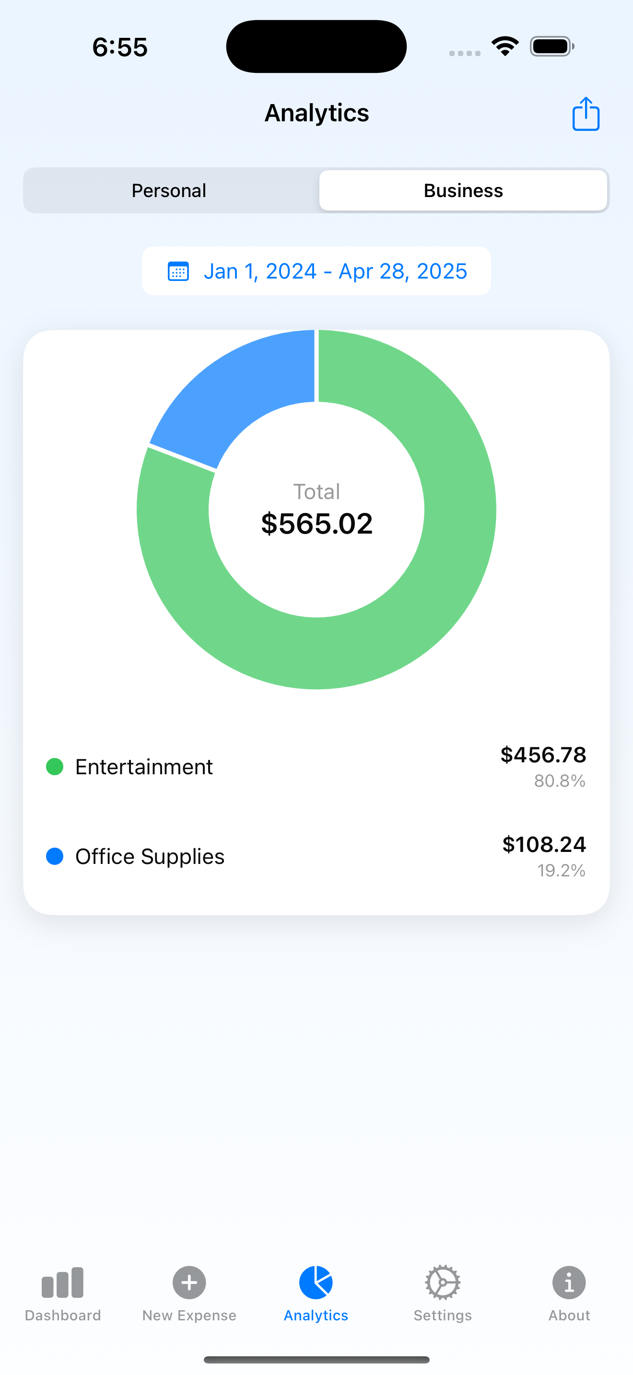The height and width of the screenshot is (1375, 633).
Task: Tap the blue Office Supplies legend dot
Action: (x=55, y=856)
